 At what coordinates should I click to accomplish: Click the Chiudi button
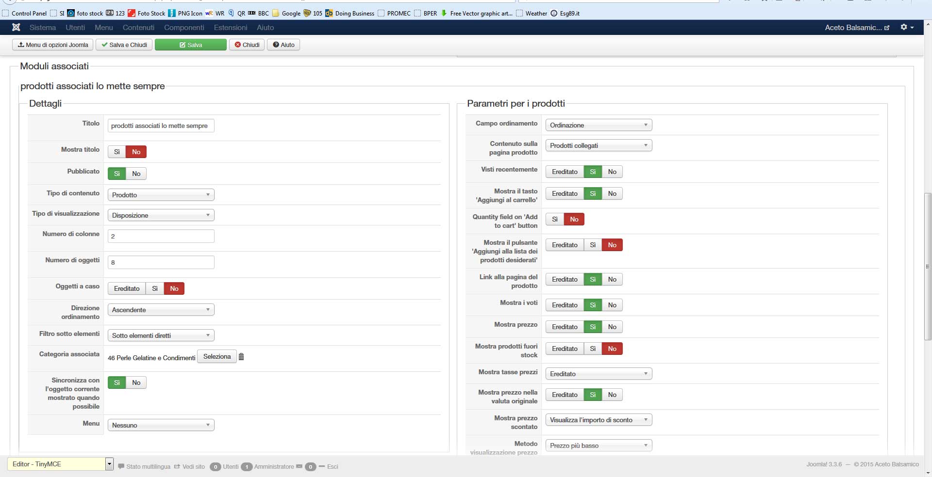click(247, 45)
